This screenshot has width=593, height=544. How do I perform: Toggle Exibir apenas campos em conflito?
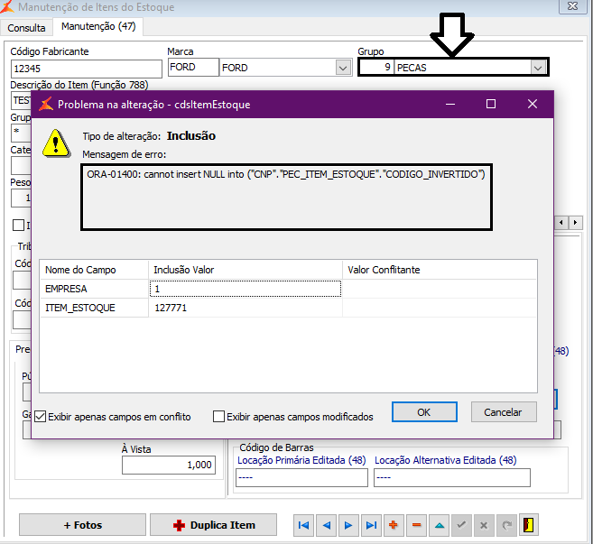(x=112, y=417)
